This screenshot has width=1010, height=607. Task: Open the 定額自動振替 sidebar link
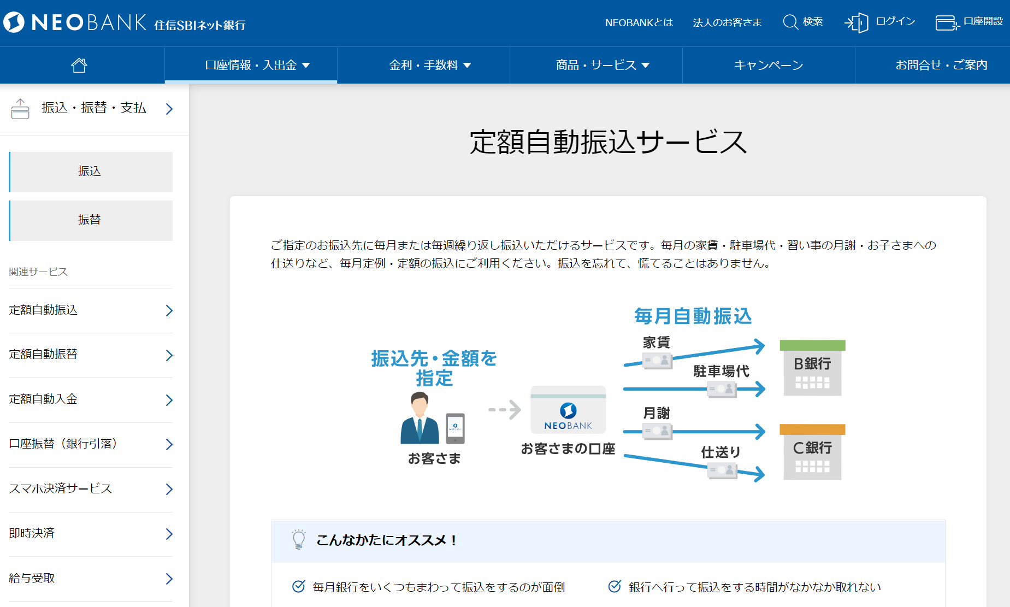[x=91, y=355]
